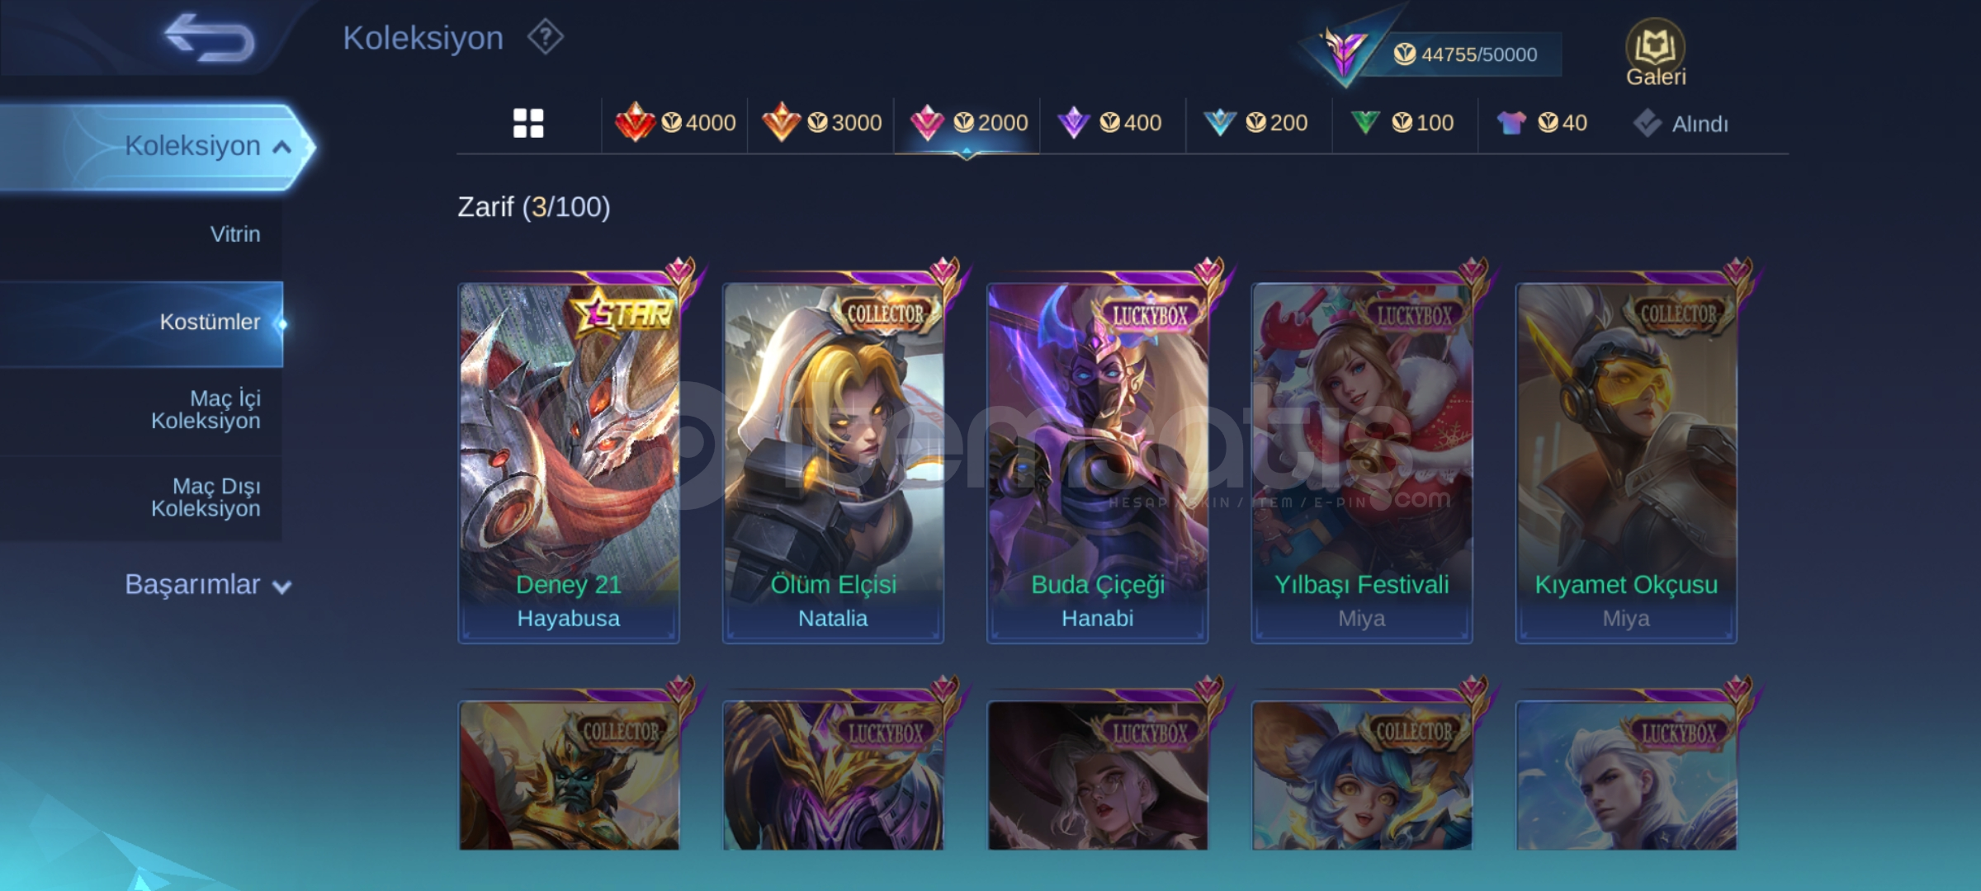Go back using the return arrow
Screen dimensions: 1981x891
point(210,38)
